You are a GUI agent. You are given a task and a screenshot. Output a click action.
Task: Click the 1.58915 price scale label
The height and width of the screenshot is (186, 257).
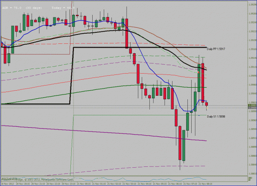(253, 138)
